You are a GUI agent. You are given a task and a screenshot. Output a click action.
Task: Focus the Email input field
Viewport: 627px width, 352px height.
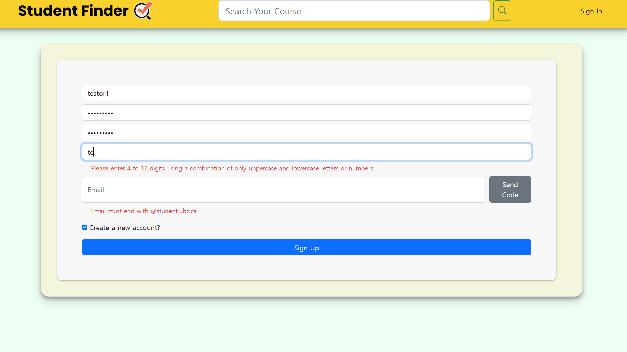pyautogui.click(x=283, y=190)
